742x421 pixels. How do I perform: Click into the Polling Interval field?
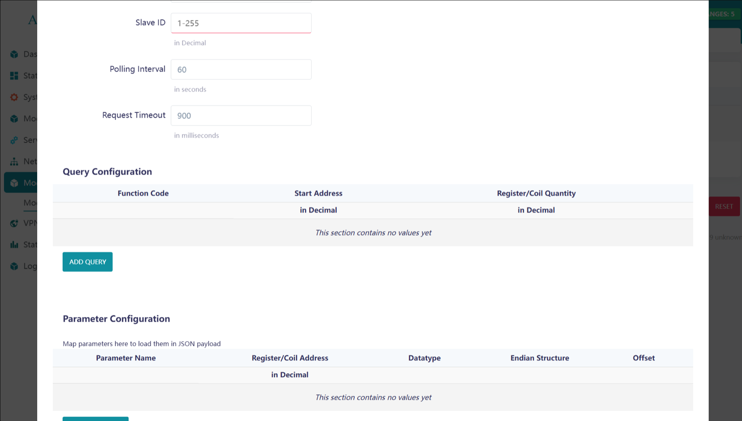[x=241, y=69]
